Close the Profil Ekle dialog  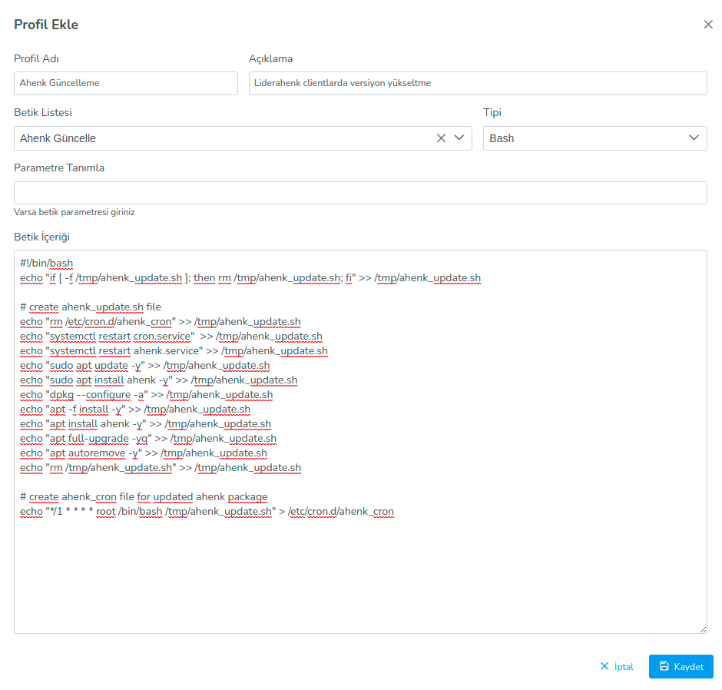[708, 25]
